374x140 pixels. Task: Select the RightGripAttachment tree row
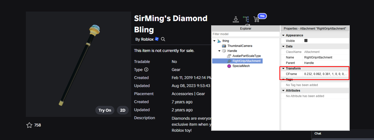[237, 61]
